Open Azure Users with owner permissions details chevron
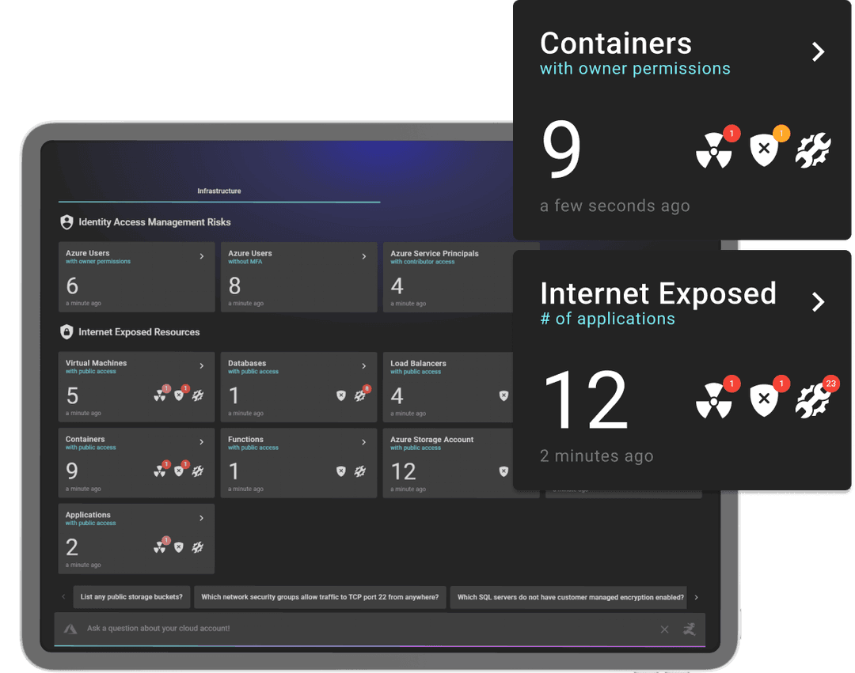The height and width of the screenshot is (673, 855). pyautogui.click(x=202, y=256)
